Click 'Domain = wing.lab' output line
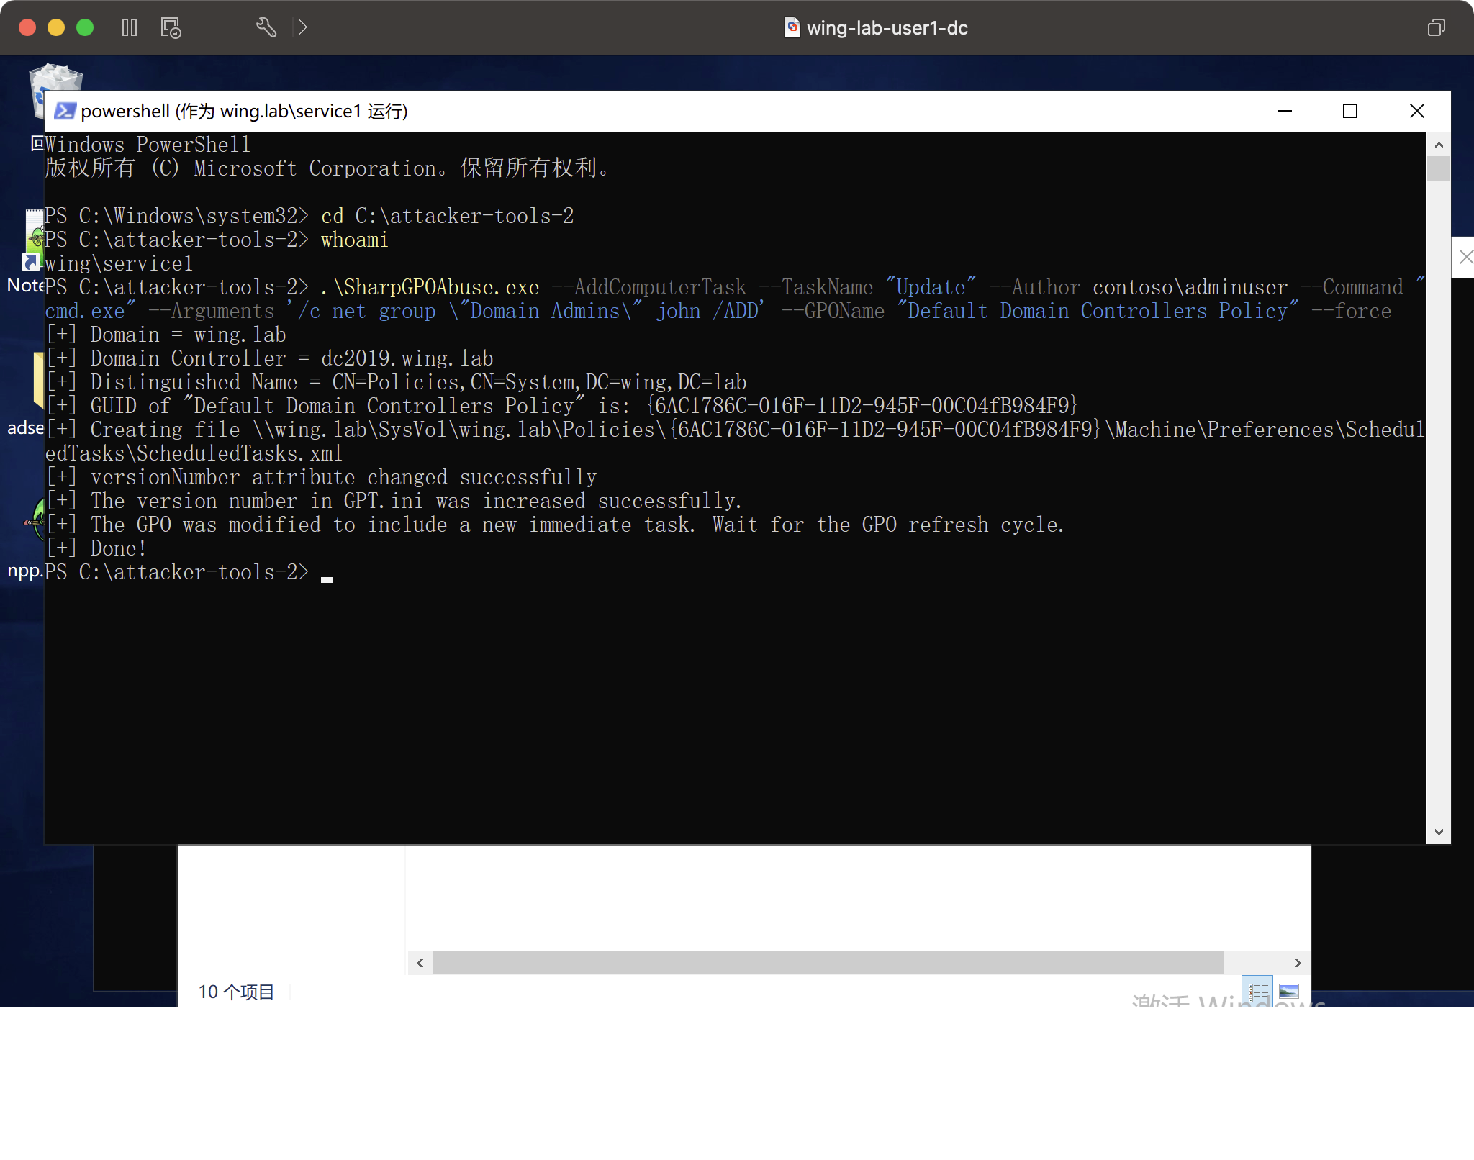This screenshot has width=1474, height=1160. click(166, 335)
